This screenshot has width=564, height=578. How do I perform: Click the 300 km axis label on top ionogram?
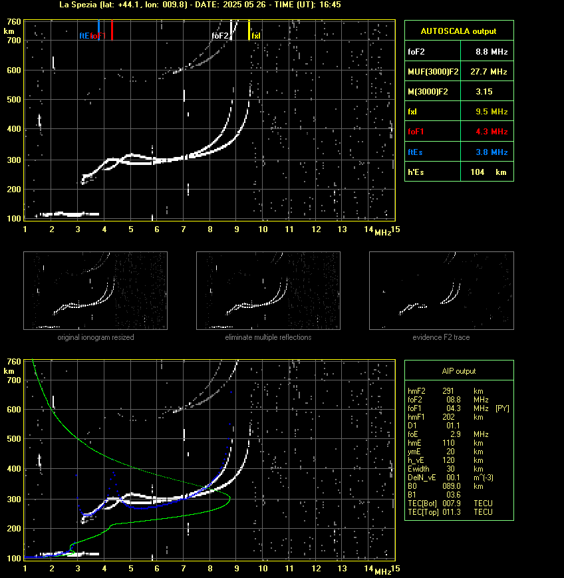(14, 160)
